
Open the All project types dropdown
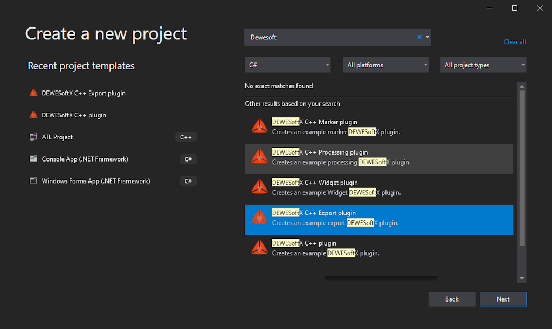click(484, 65)
